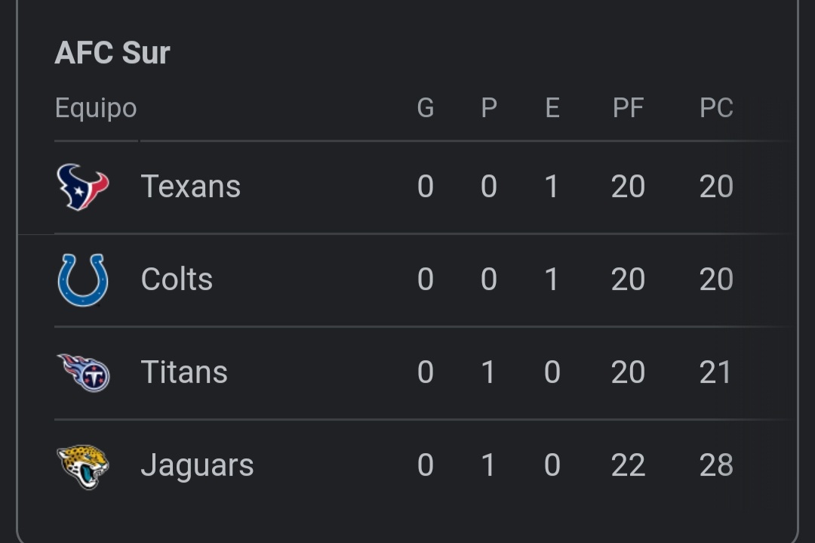The width and height of the screenshot is (815, 543).
Task: Click the PF column header
Action: tap(628, 108)
